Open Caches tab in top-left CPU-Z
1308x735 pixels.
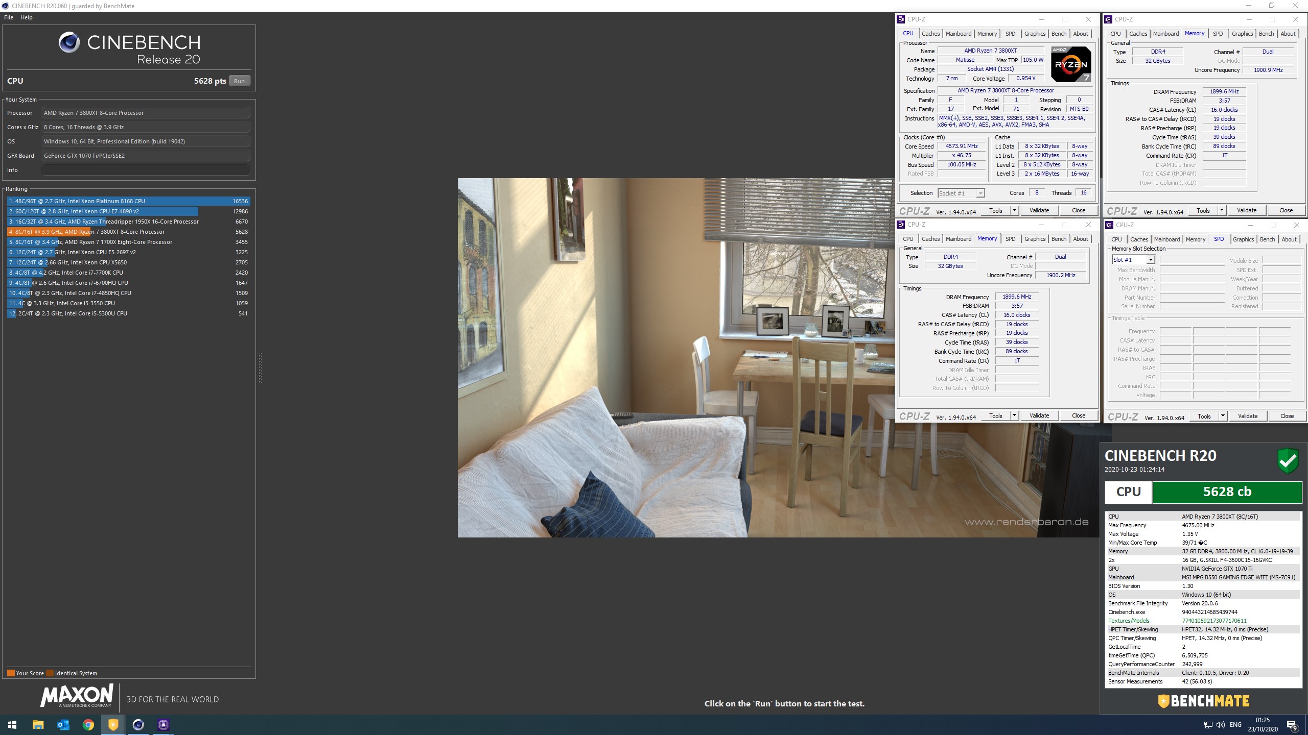pyautogui.click(x=930, y=34)
